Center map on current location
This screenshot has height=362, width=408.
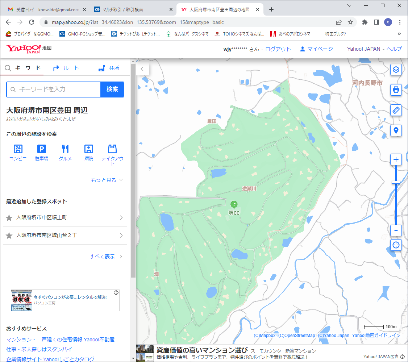coord(396,245)
